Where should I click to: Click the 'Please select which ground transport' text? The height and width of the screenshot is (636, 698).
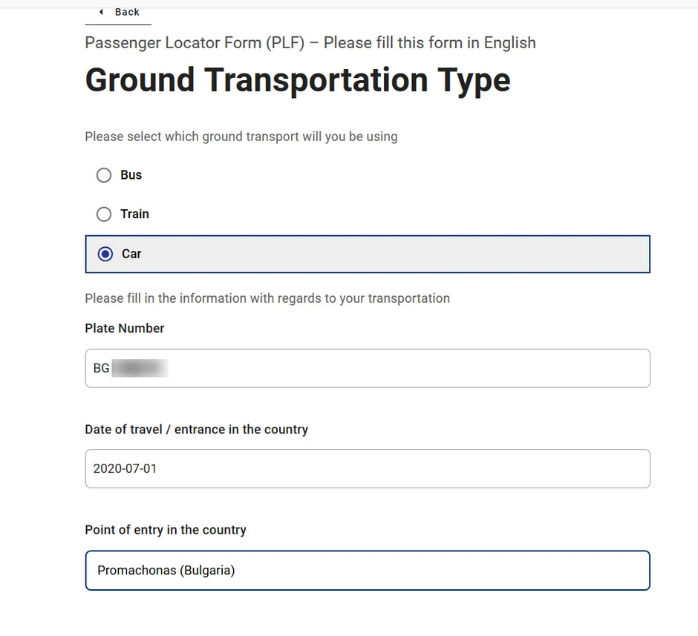click(x=241, y=137)
